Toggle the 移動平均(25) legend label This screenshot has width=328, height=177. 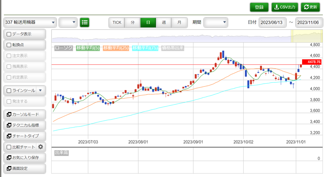[x=116, y=48]
